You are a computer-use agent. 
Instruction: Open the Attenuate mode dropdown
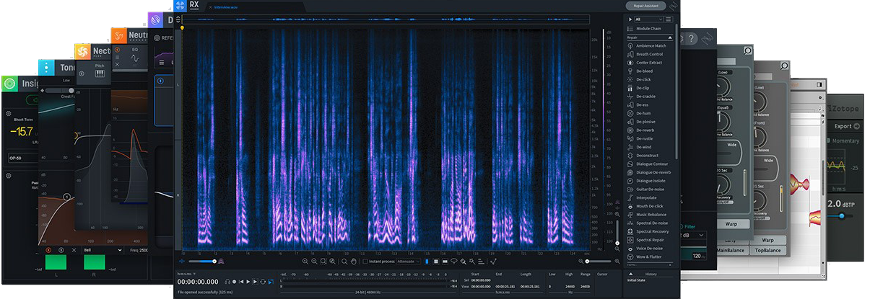[408, 261]
